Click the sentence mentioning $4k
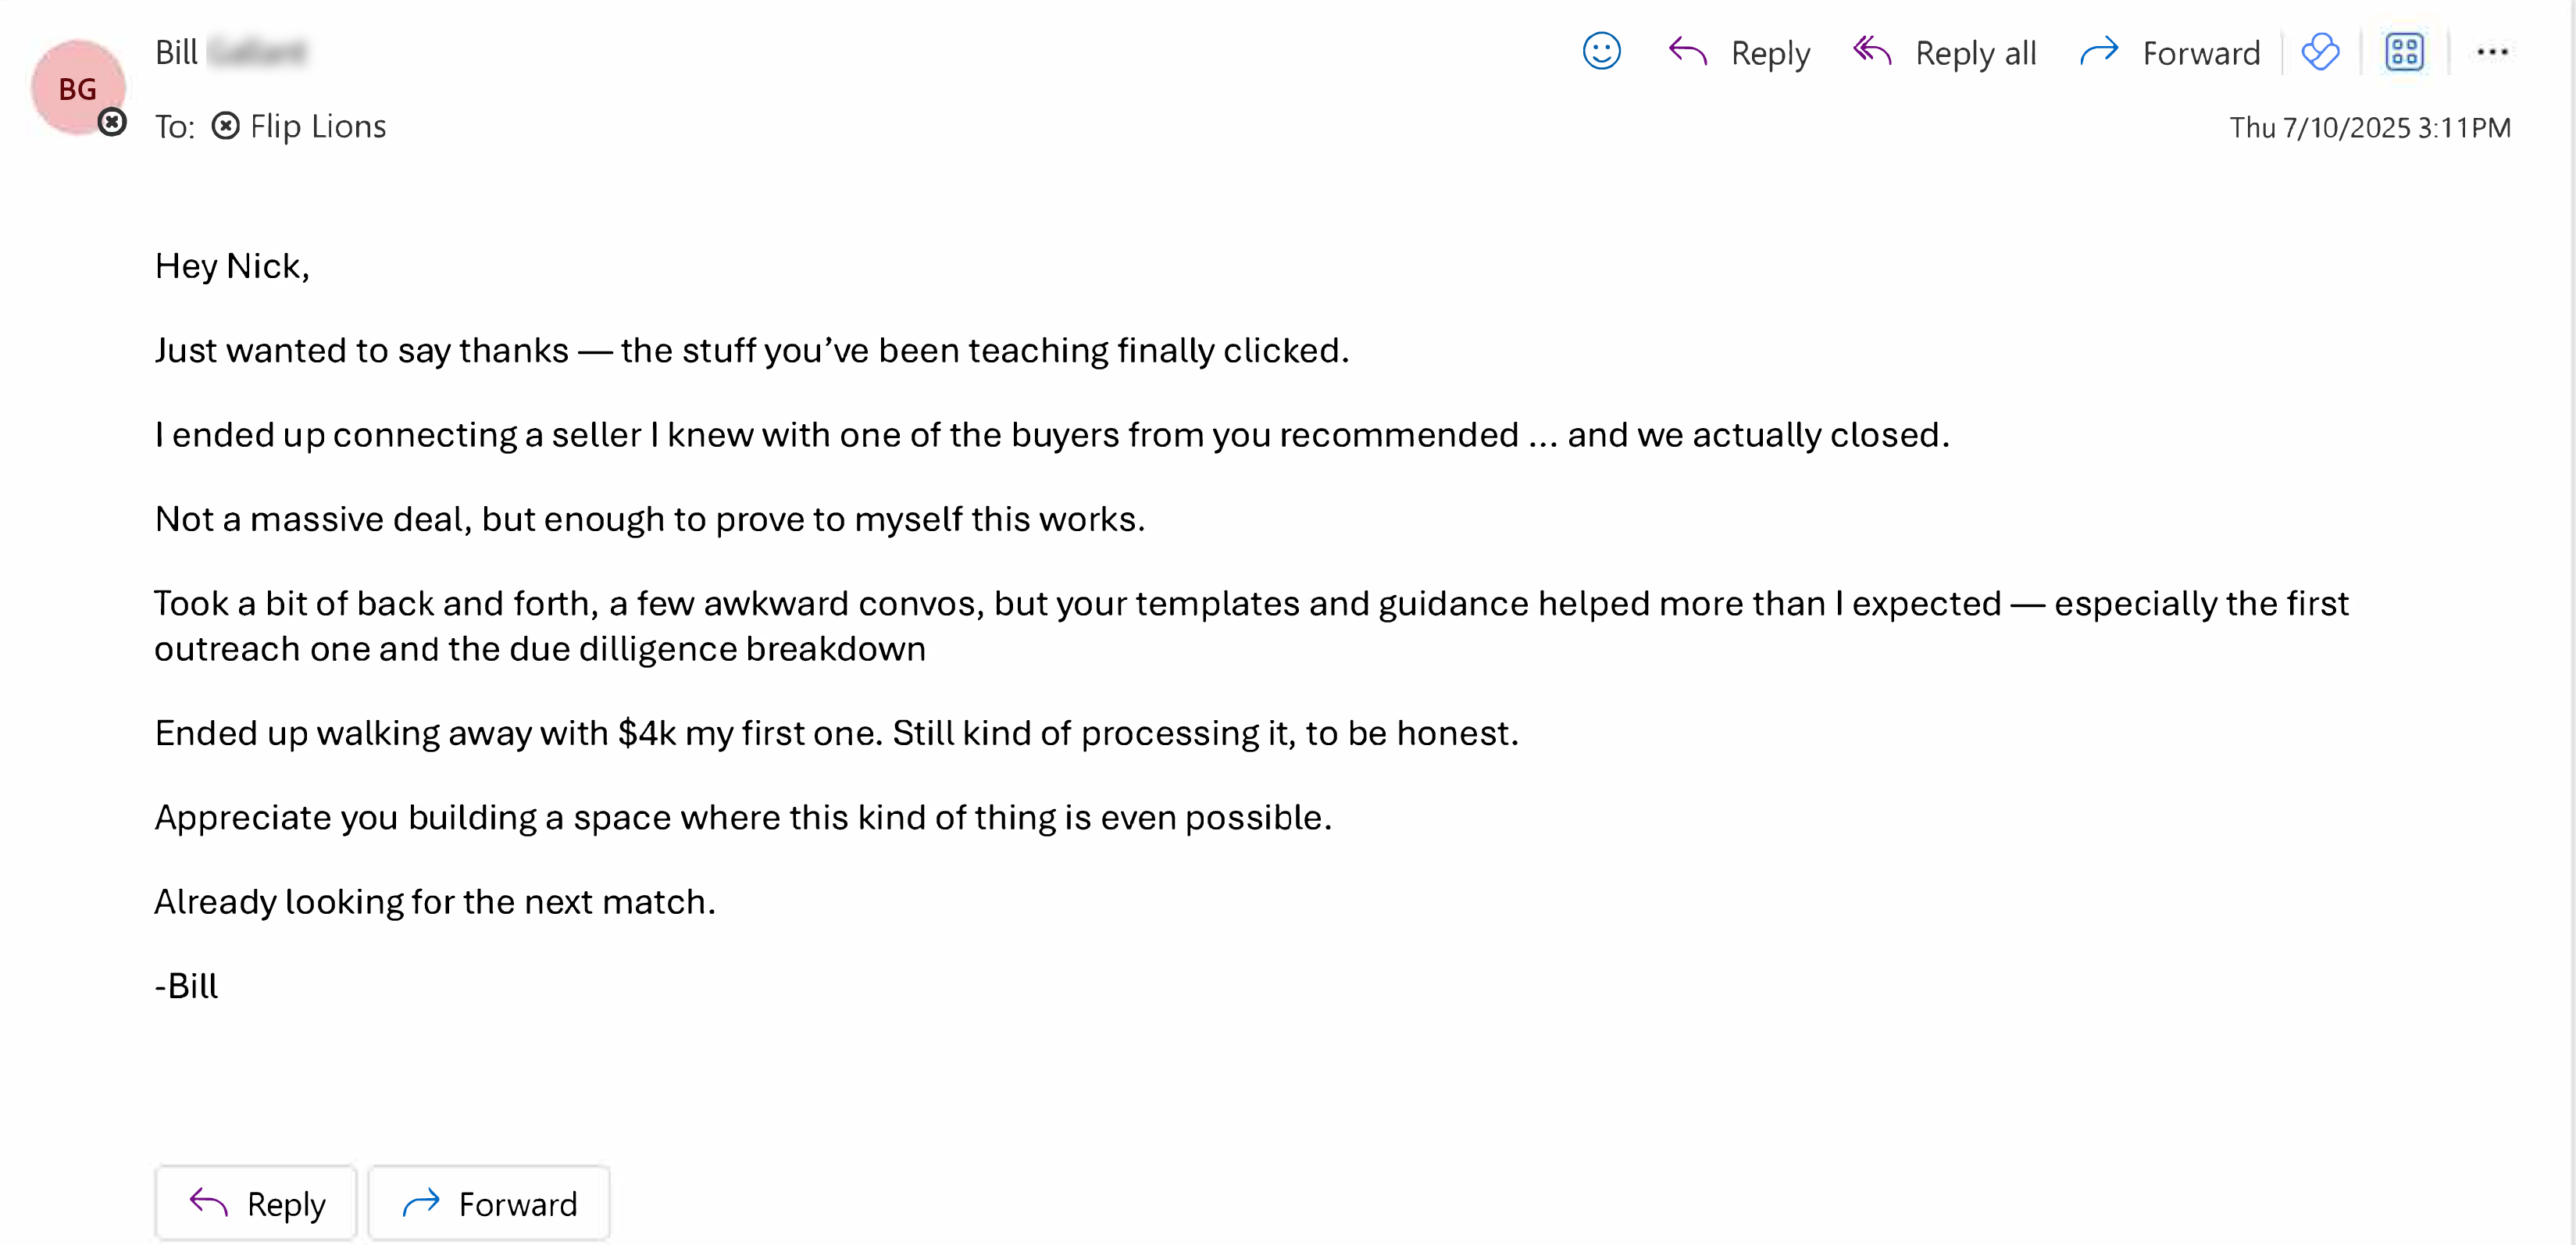2576x1245 pixels. coord(836,733)
